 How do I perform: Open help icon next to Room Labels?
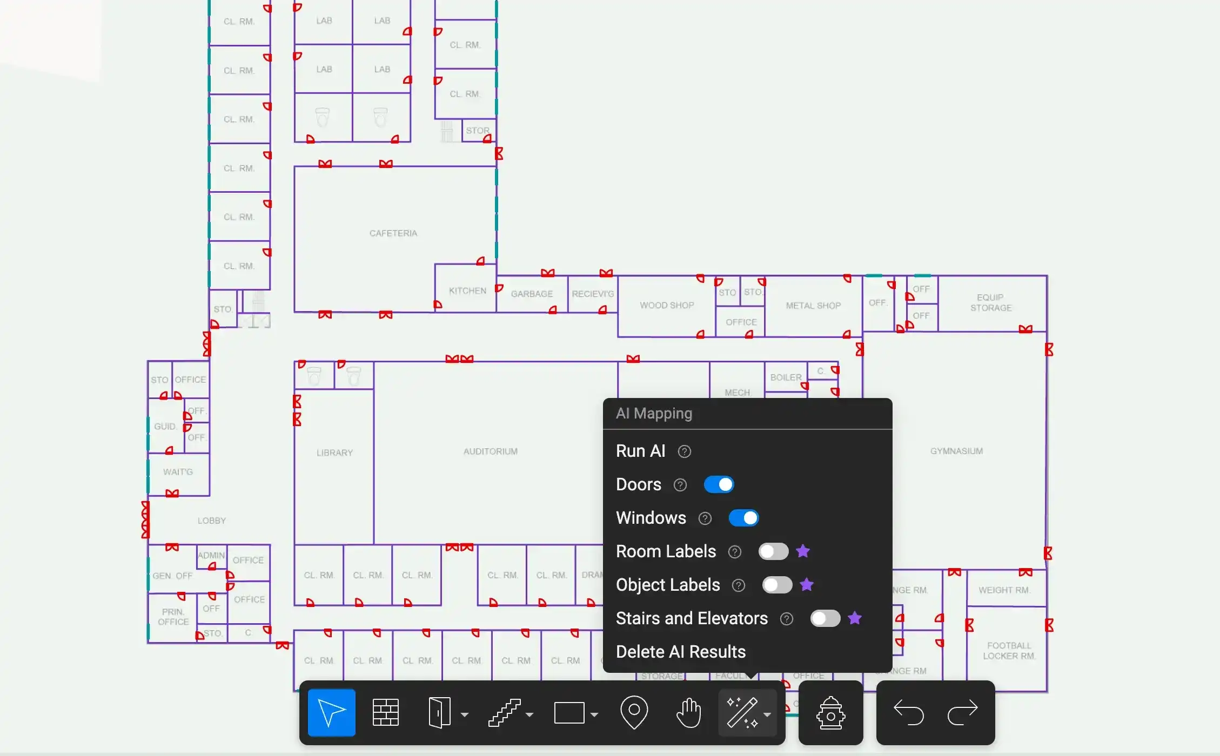(x=735, y=552)
